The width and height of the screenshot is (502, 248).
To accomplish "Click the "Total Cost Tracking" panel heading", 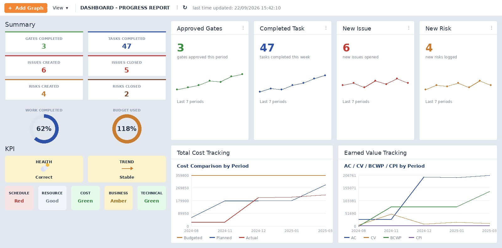I will click(203, 153).
